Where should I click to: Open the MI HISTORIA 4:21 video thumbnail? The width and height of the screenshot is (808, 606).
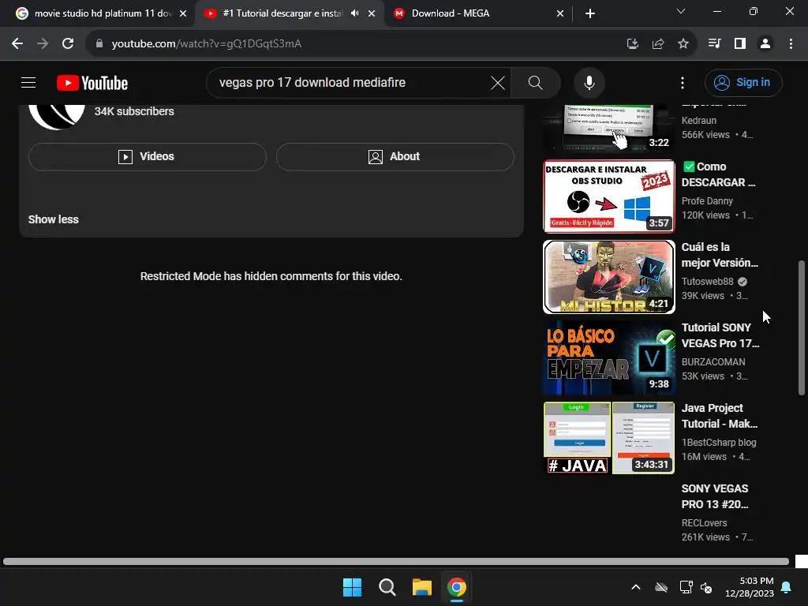tap(608, 277)
